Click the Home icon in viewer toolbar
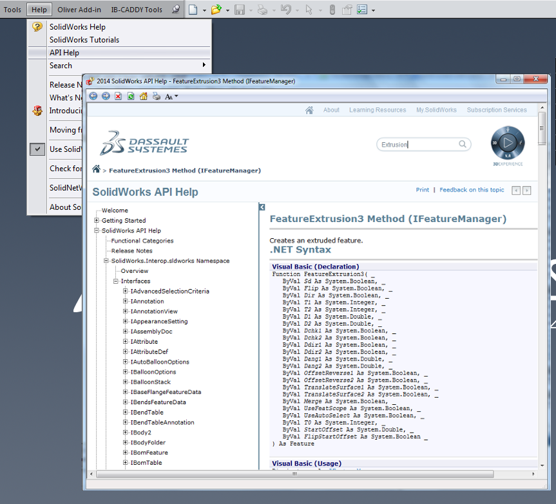 [x=143, y=96]
